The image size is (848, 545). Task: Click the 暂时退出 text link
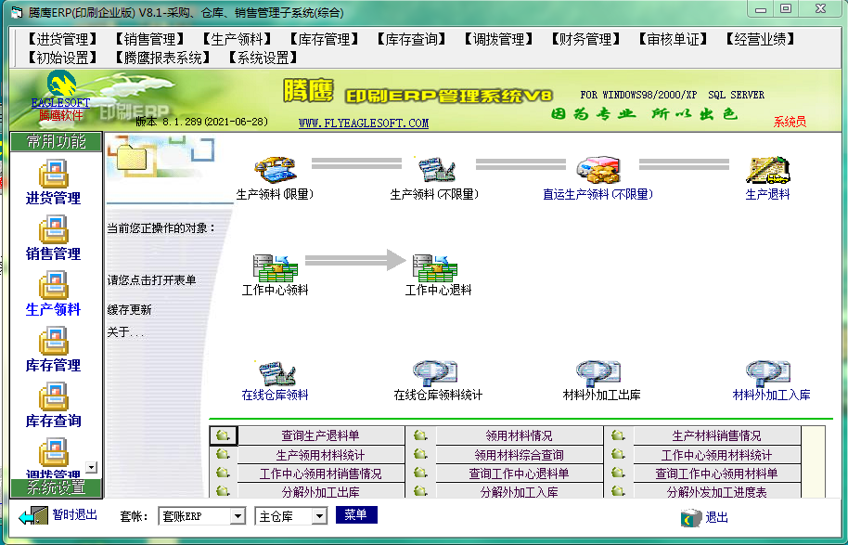click(74, 514)
